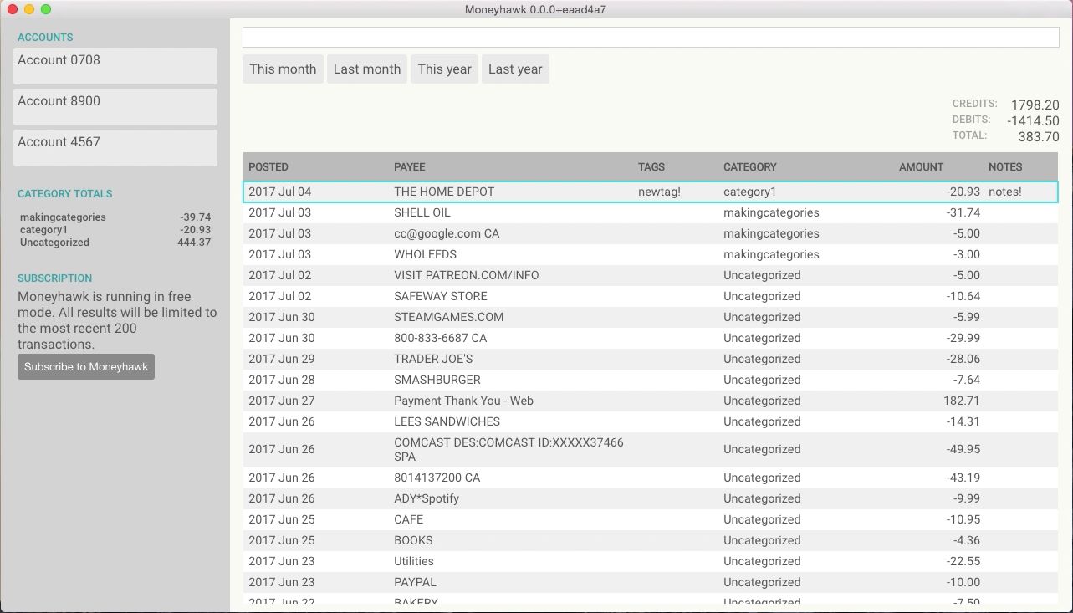Edit the notes! cell for Home Depot

click(1005, 192)
